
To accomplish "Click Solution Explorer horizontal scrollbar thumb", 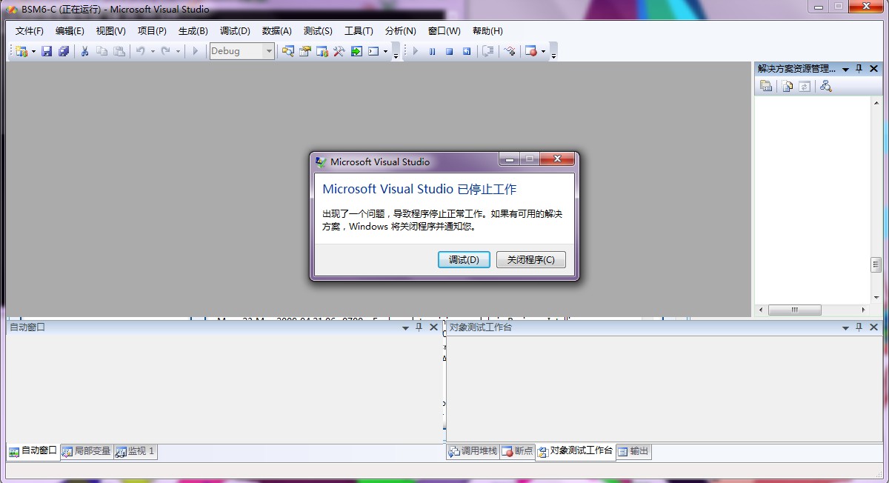I will click(x=794, y=310).
